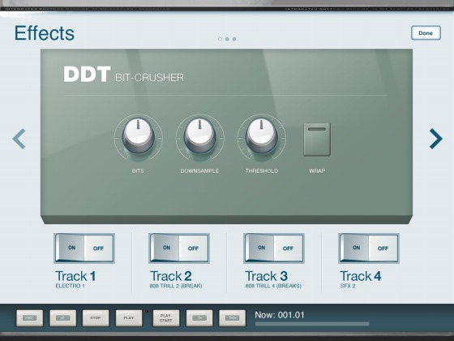
Task: Click the Done button
Action: click(x=426, y=32)
